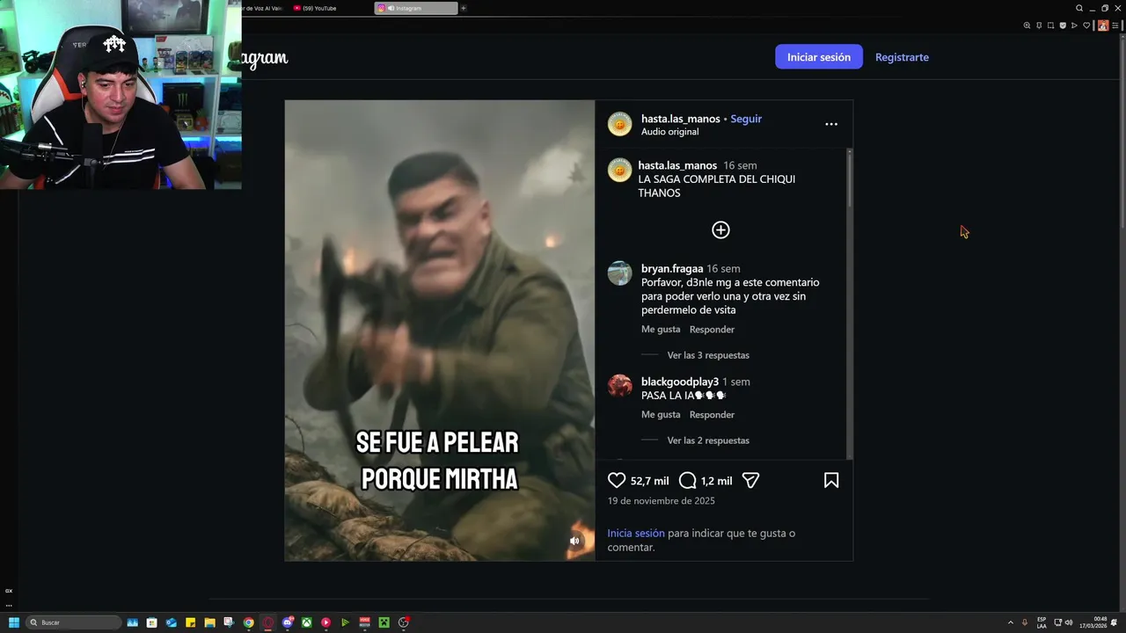Switch to the YouTube browser tab
1126x633 pixels.
pos(330,8)
